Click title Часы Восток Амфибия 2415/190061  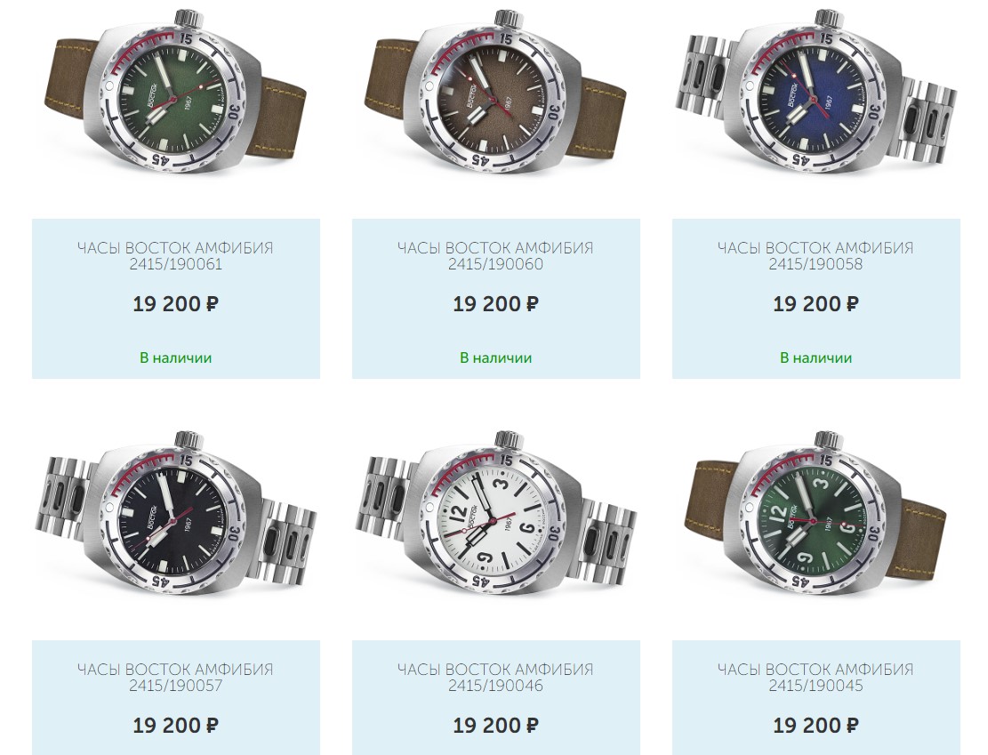175,255
